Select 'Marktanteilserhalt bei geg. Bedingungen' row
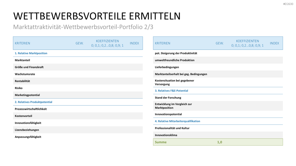 click(218, 74)
